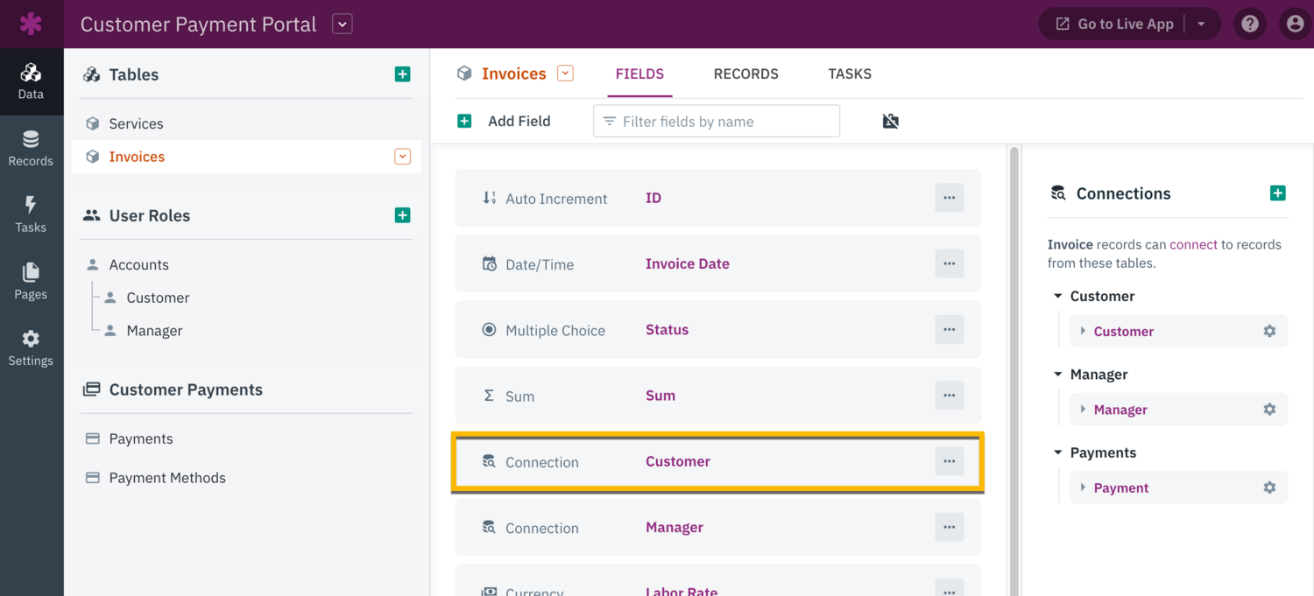Screen dimensions: 1314x596
Task: Collapse the Payments connection group
Action: pyautogui.click(x=1058, y=452)
